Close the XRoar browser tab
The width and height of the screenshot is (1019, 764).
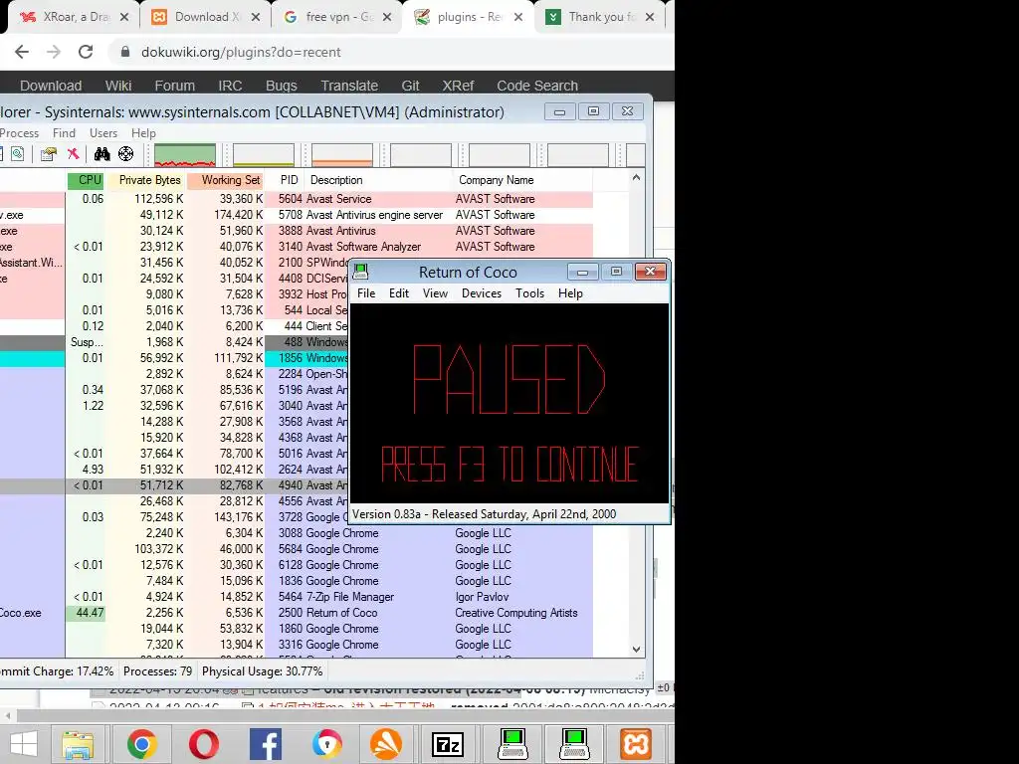pos(124,17)
